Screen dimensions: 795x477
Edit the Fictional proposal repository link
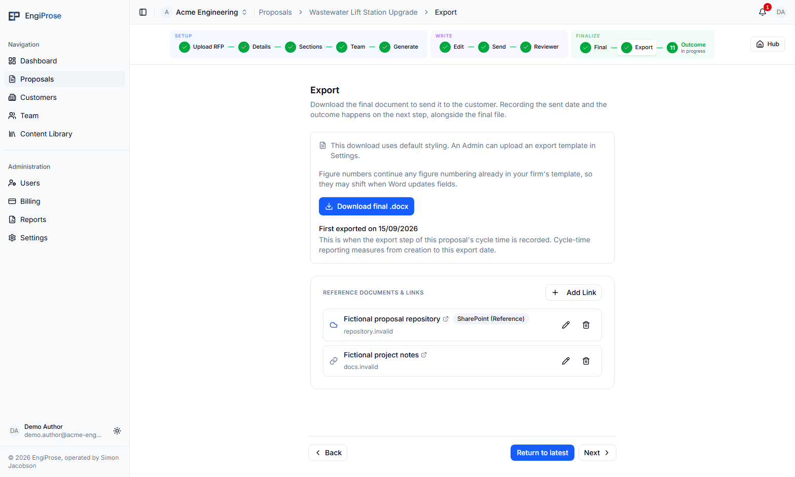[566, 325]
